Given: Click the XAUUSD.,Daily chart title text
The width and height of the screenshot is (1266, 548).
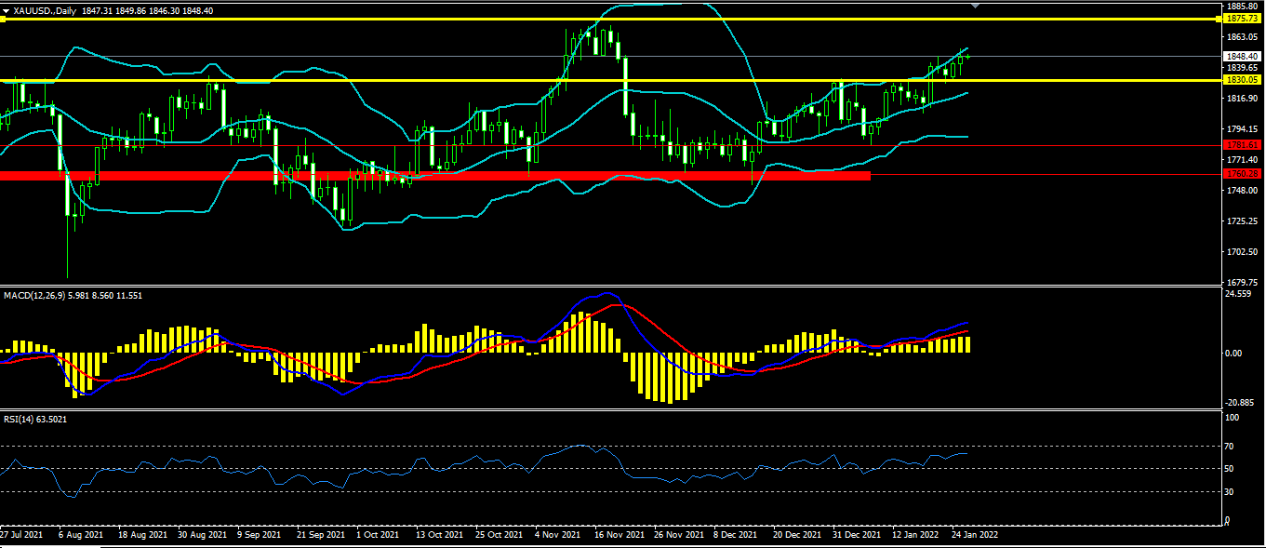Looking at the screenshot, I should (x=45, y=11).
